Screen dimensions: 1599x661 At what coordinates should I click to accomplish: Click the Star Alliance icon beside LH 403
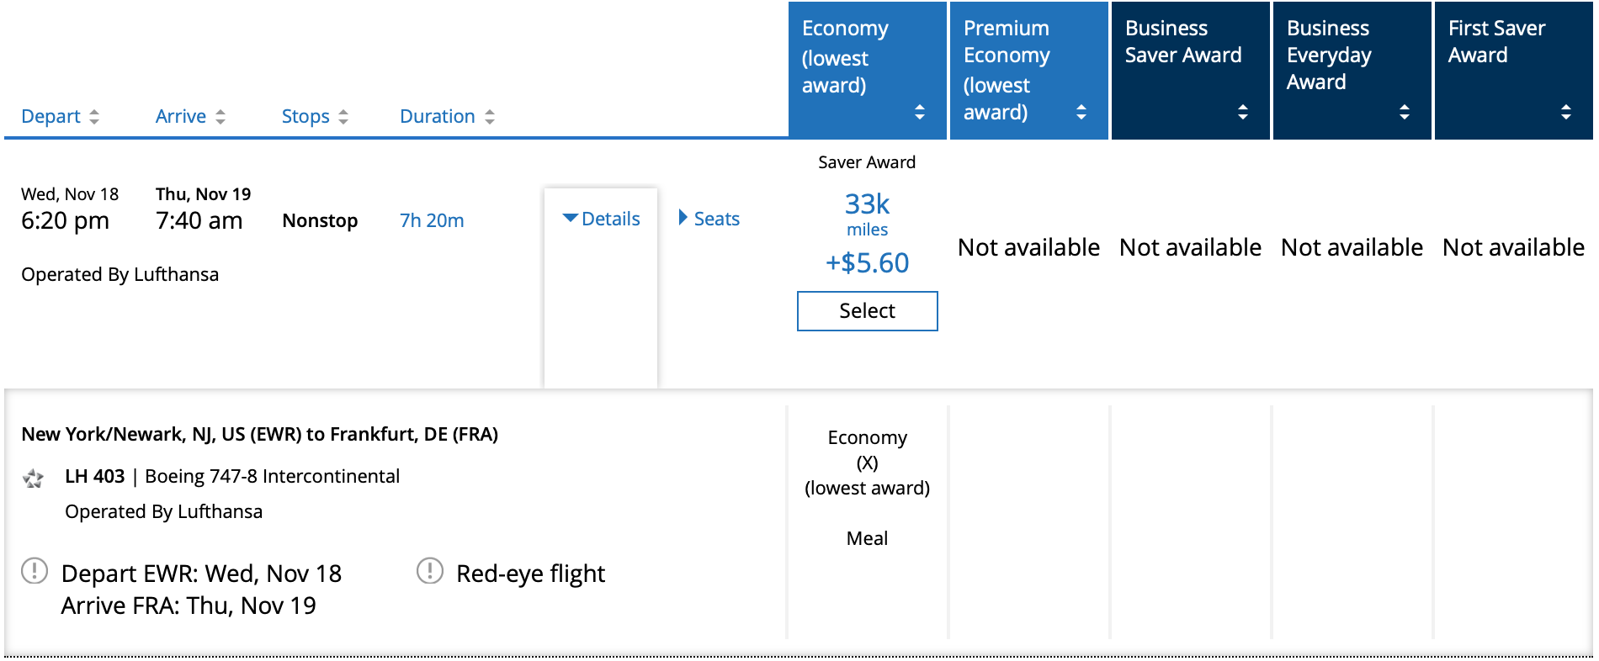pos(34,477)
